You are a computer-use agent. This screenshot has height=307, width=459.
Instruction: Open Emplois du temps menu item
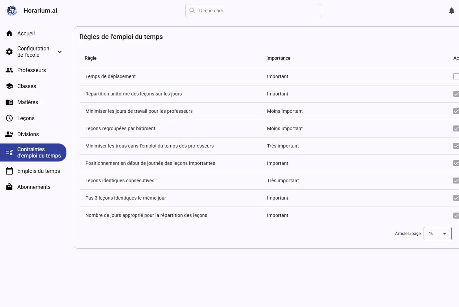[x=38, y=171]
